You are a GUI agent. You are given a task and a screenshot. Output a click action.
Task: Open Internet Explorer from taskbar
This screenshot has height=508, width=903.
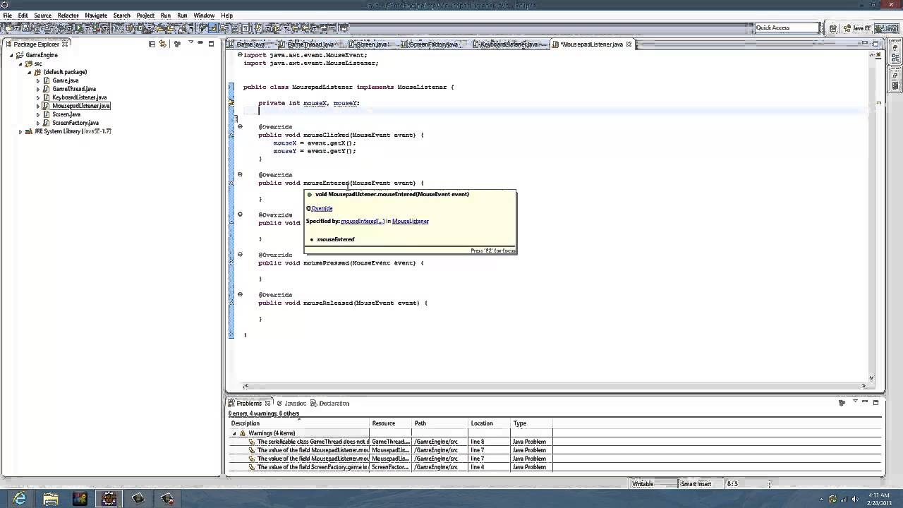click(20, 499)
